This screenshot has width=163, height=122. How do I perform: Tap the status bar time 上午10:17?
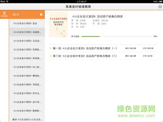81,1
